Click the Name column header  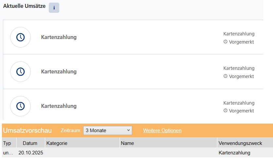(x=127, y=143)
